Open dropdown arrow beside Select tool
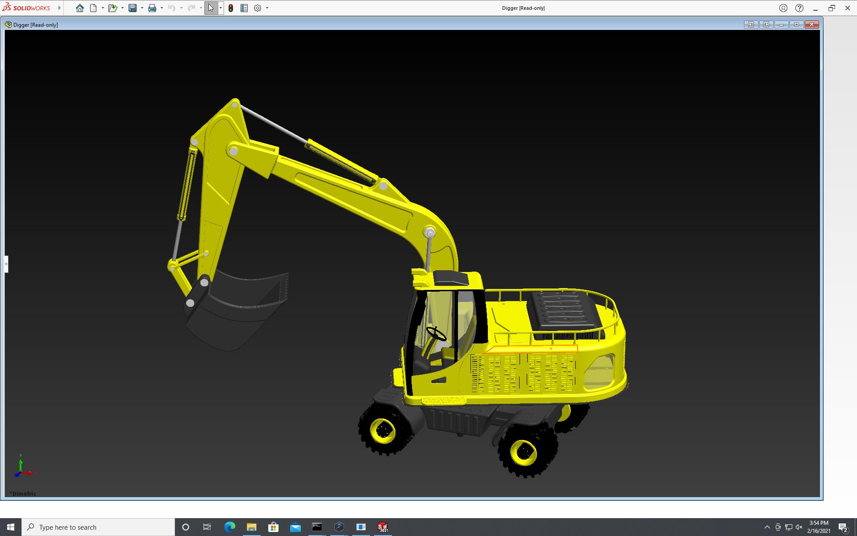 [x=220, y=8]
